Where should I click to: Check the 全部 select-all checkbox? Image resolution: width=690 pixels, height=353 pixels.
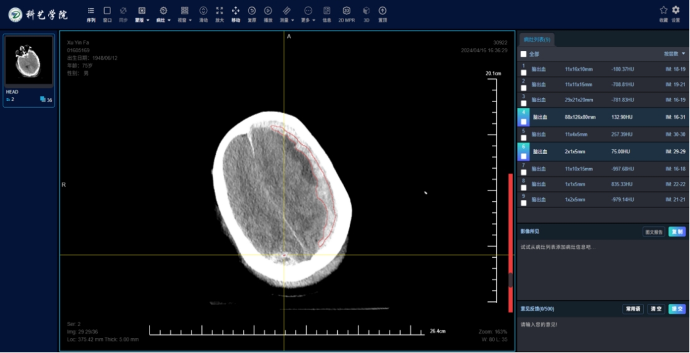pyautogui.click(x=524, y=54)
